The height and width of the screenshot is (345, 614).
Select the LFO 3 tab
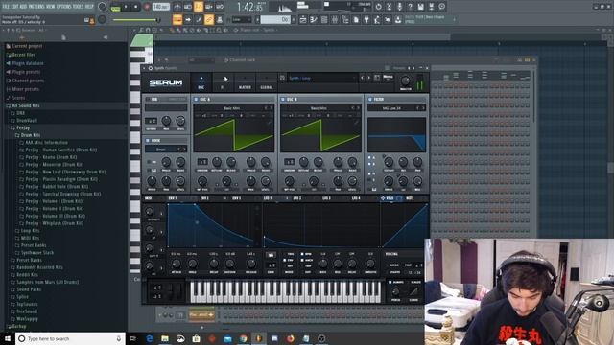point(326,198)
